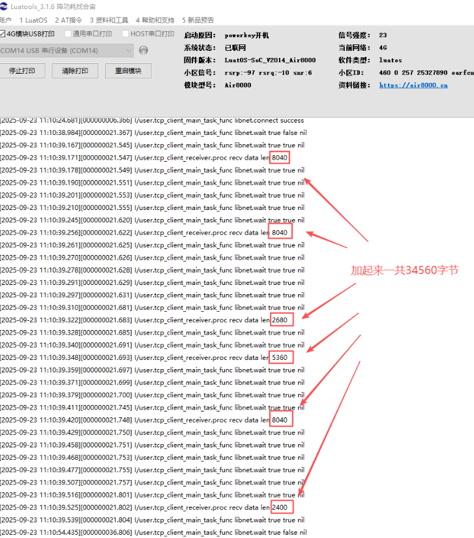Click the current network value 4G
The width and height of the screenshot is (474, 538).
(x=383, y=48)
